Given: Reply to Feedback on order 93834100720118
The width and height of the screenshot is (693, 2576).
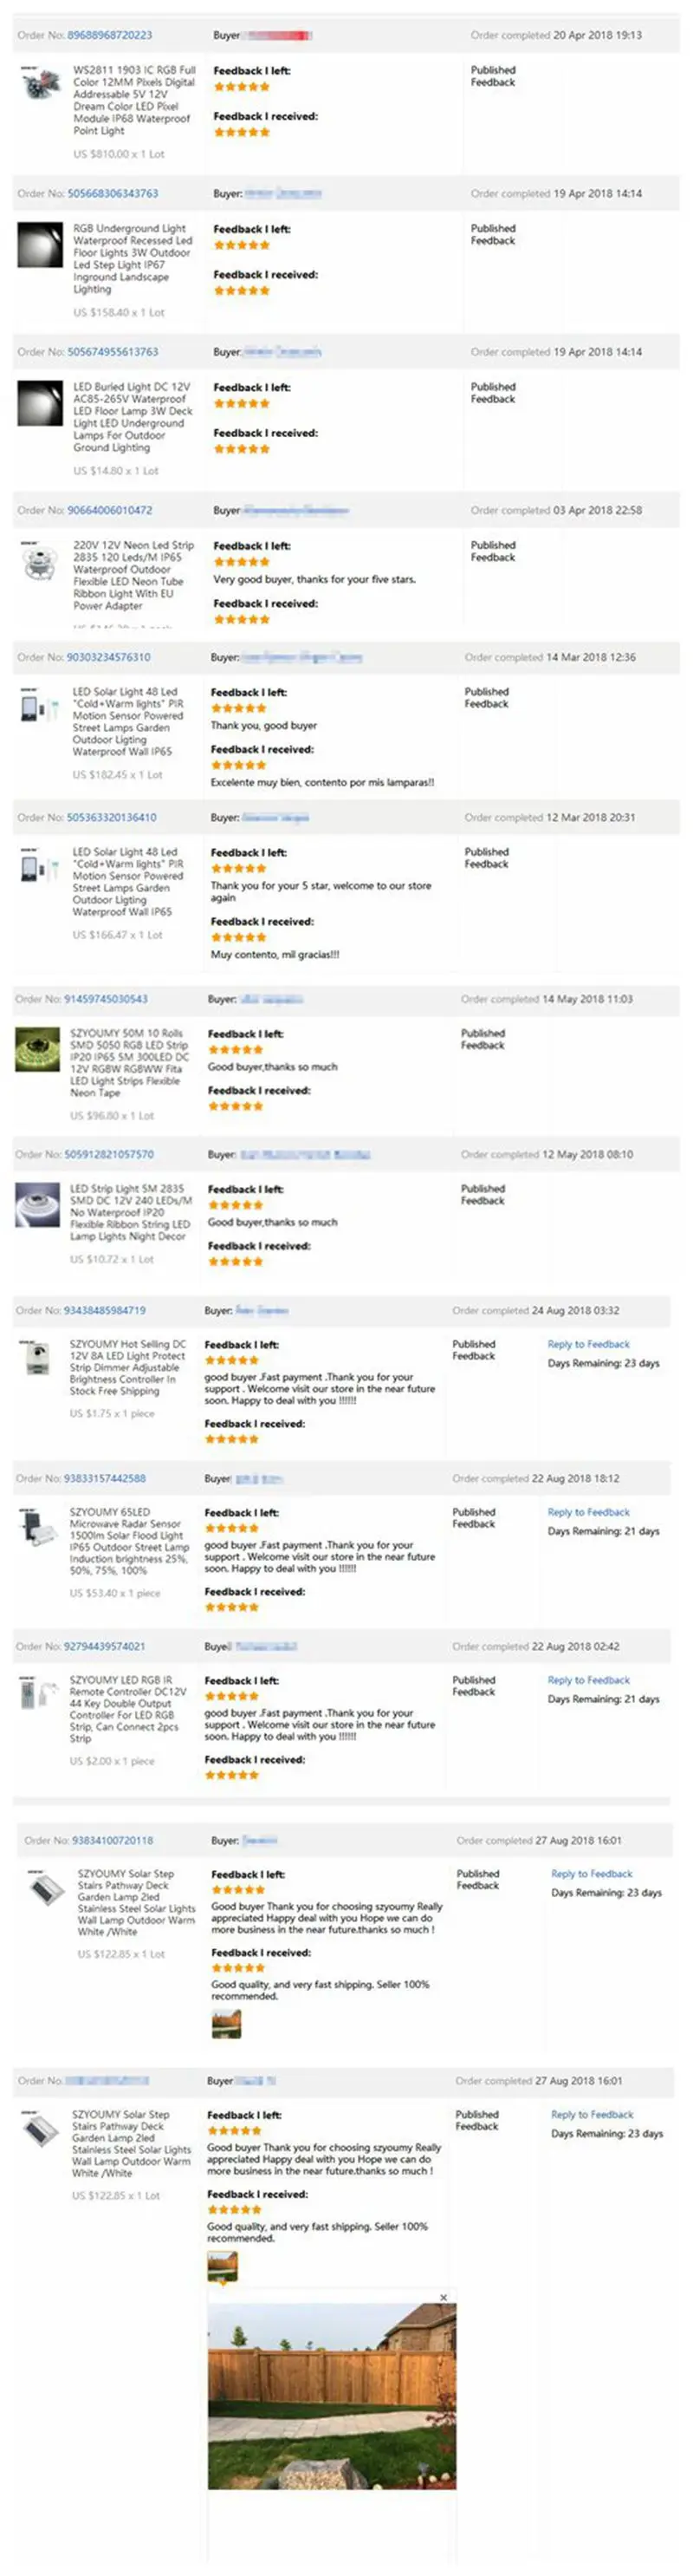Looking at the screenshot, I should 593,1874.
